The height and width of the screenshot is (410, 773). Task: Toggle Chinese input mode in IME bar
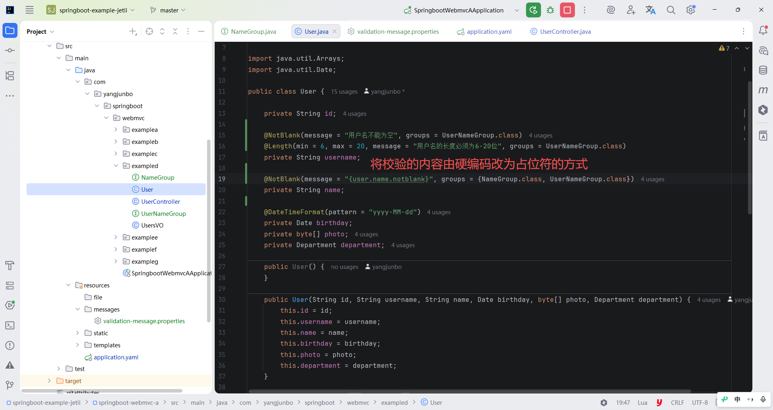737,399
